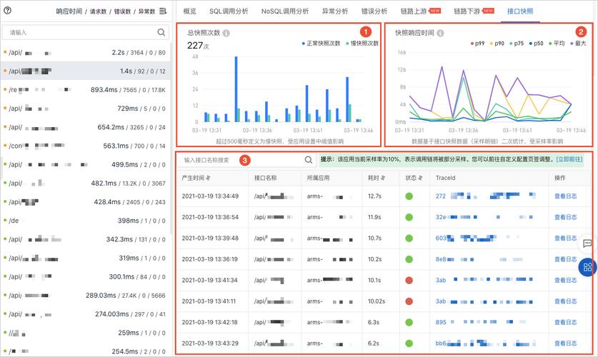Toggle the p75 legend series
Viewport: 598px width, 357px height.
[x=517, y=44]
